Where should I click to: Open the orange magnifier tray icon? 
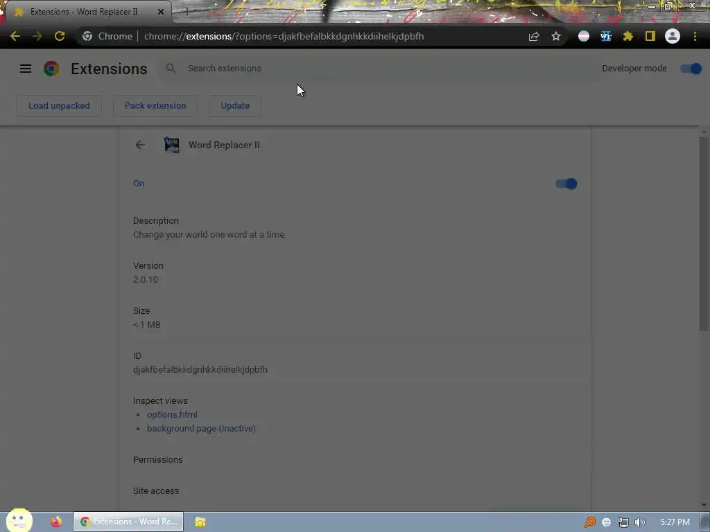click(x=589, y=522)
